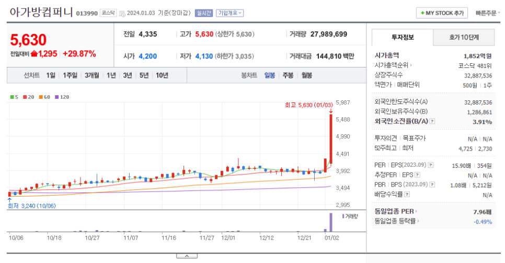Click purple 120-day moving average legend
The height and width of the screenshot is (263, 505).
62,97
